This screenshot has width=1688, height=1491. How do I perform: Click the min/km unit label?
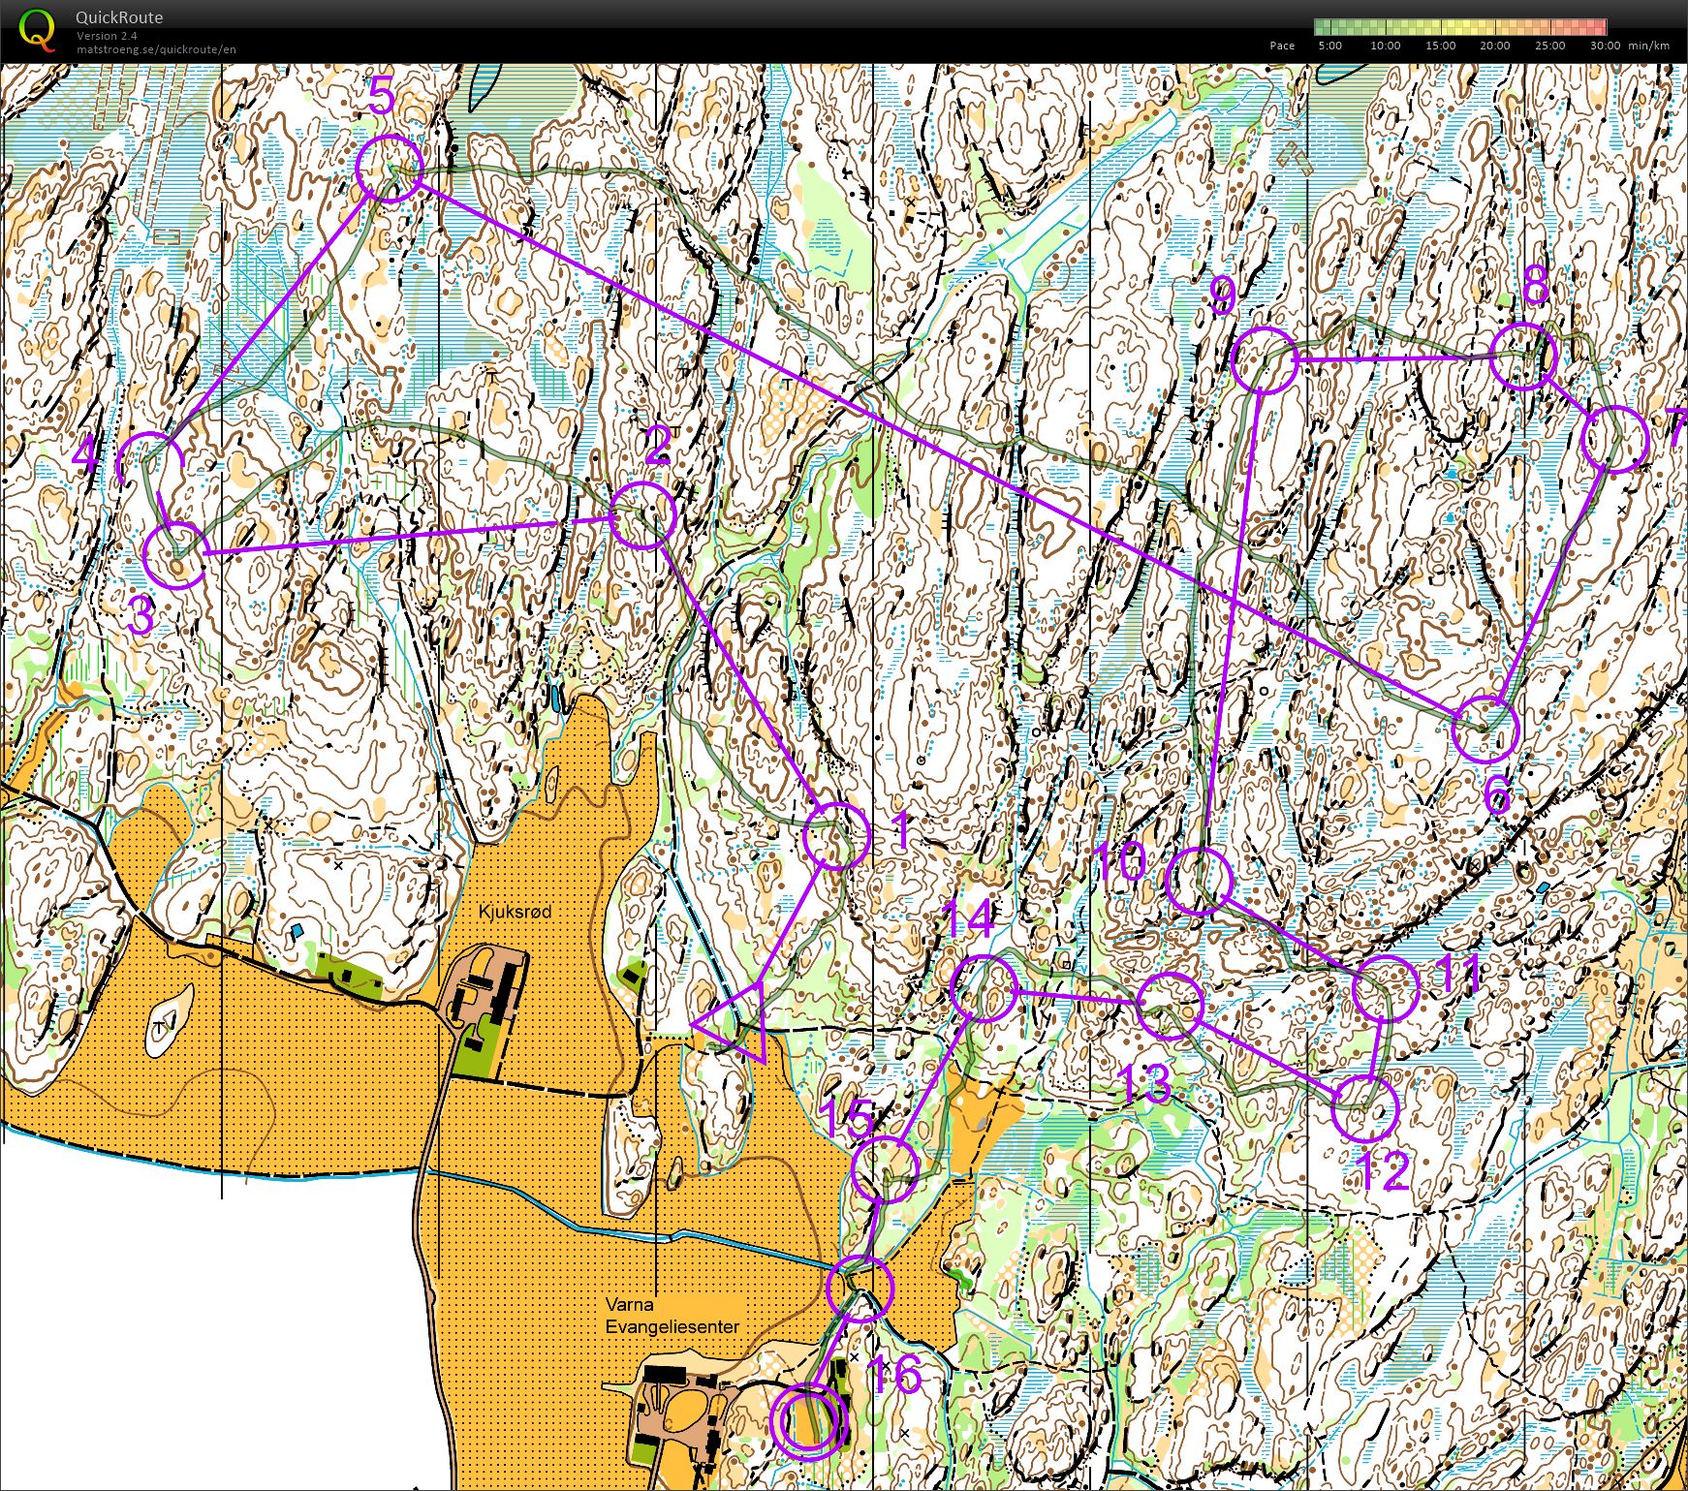(1649, 46)
